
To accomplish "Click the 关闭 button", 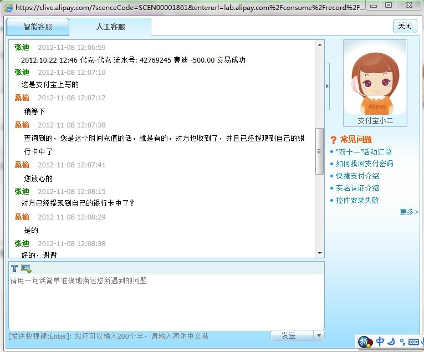I will tap(405, 26).
